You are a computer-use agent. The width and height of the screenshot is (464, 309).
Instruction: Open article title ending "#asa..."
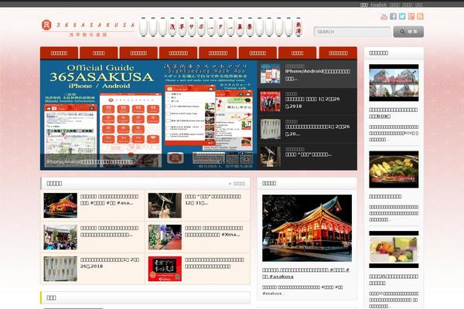110,199
